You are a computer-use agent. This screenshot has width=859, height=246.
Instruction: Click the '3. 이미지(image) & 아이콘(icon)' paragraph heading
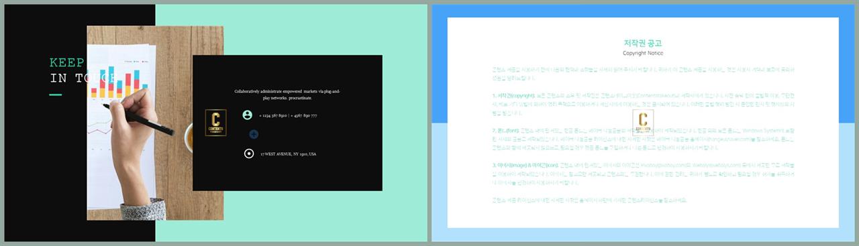[x=525, y=165]
